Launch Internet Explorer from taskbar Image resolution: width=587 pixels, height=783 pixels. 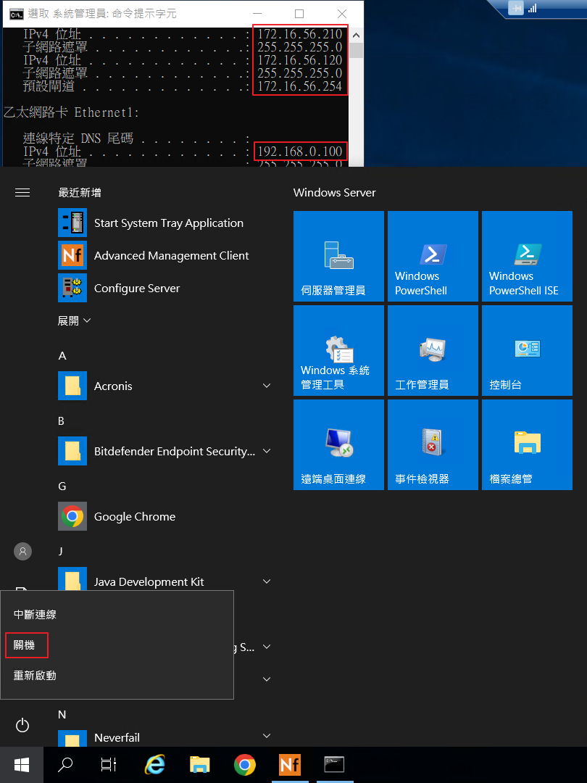(155, 765)
